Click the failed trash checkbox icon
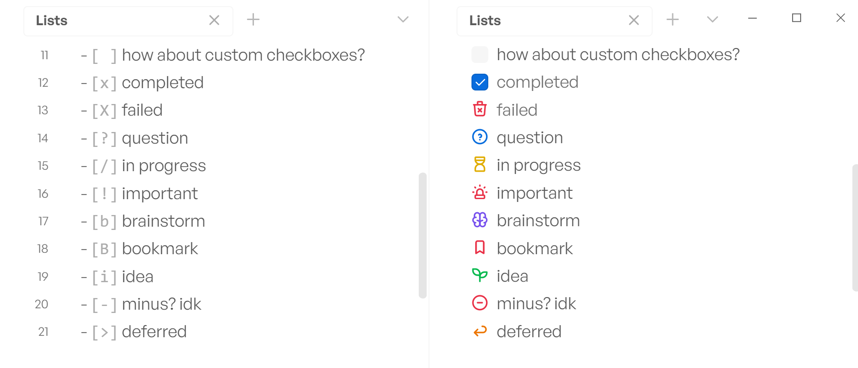The image size is (858, 368). 480,109
